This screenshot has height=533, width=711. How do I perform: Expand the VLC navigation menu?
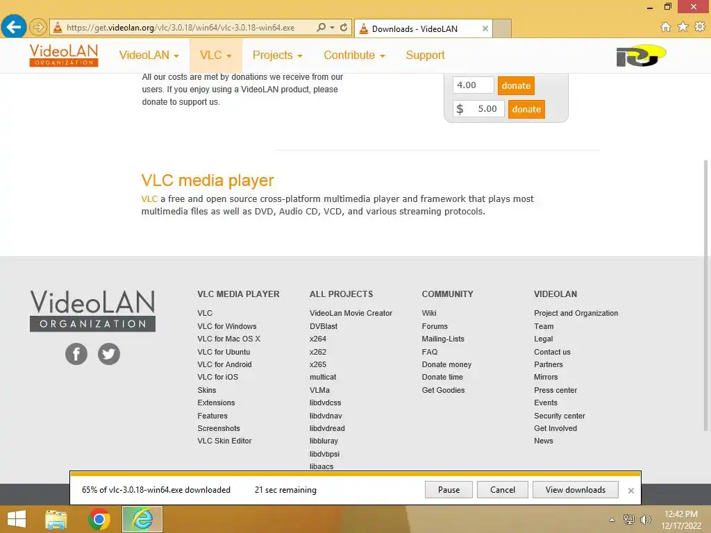click(216, 56)
